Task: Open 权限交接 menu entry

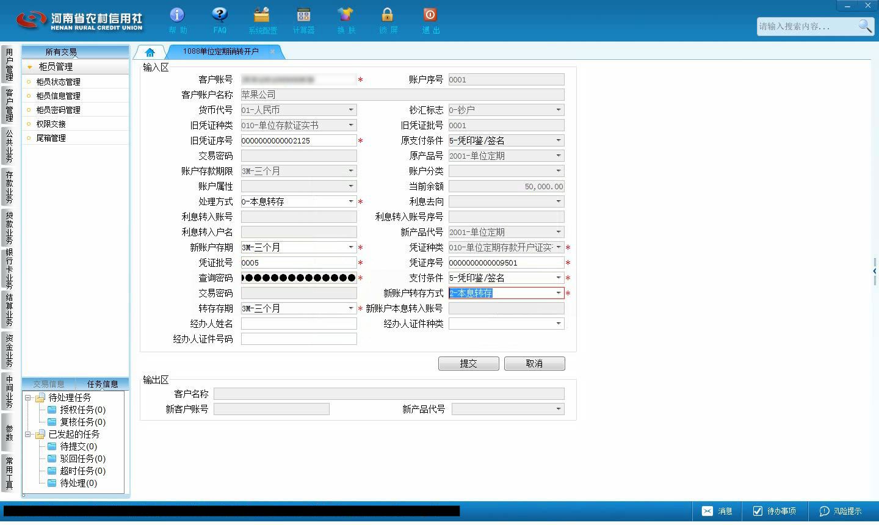Action: coord(76,124)
